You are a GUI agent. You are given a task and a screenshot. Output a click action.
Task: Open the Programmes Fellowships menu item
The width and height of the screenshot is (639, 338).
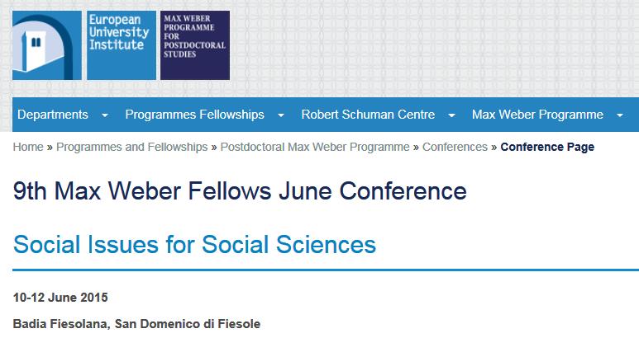(195, 115)
